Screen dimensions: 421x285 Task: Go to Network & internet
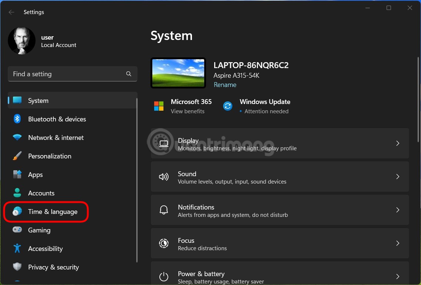[x=73, y=137]
